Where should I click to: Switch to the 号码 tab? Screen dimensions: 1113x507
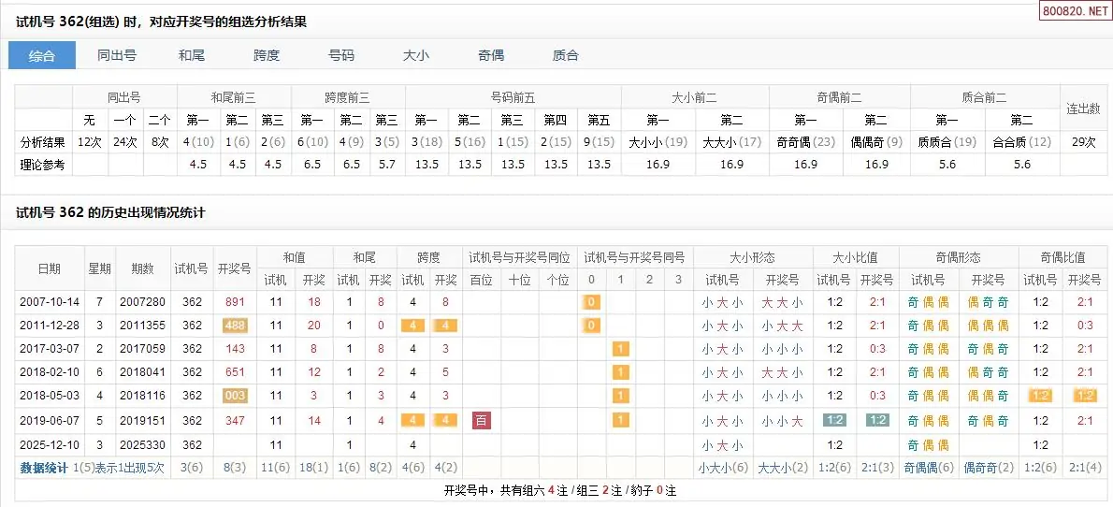click(341, 55)
